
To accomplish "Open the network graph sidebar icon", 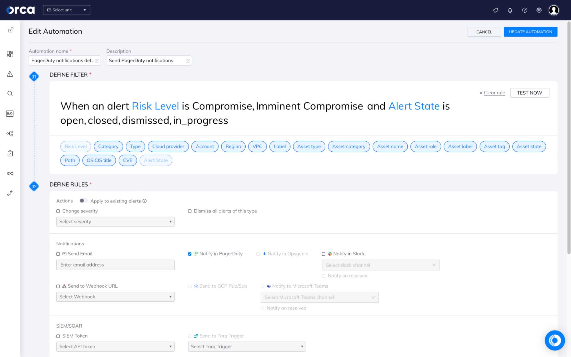I will click(10, 133).
